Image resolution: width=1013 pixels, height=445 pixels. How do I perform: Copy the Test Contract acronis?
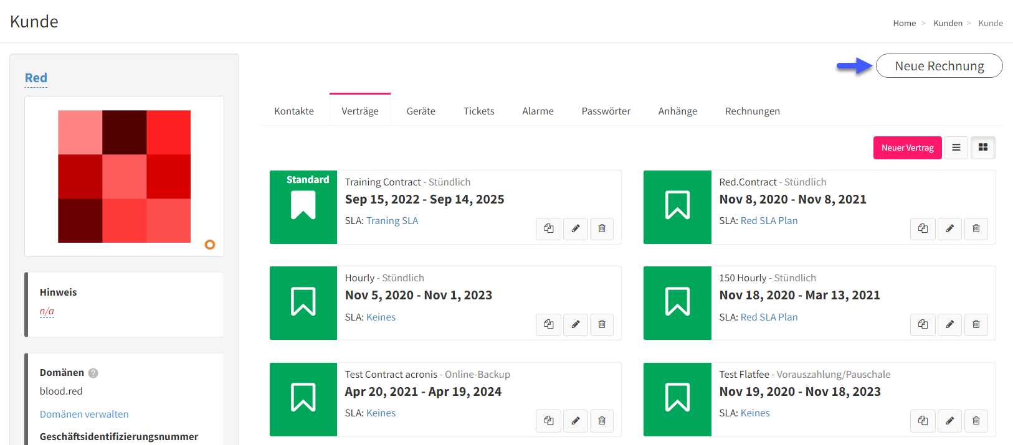point(549,421)
